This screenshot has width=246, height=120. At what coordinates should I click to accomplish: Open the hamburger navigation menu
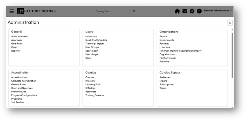[12, 11]
